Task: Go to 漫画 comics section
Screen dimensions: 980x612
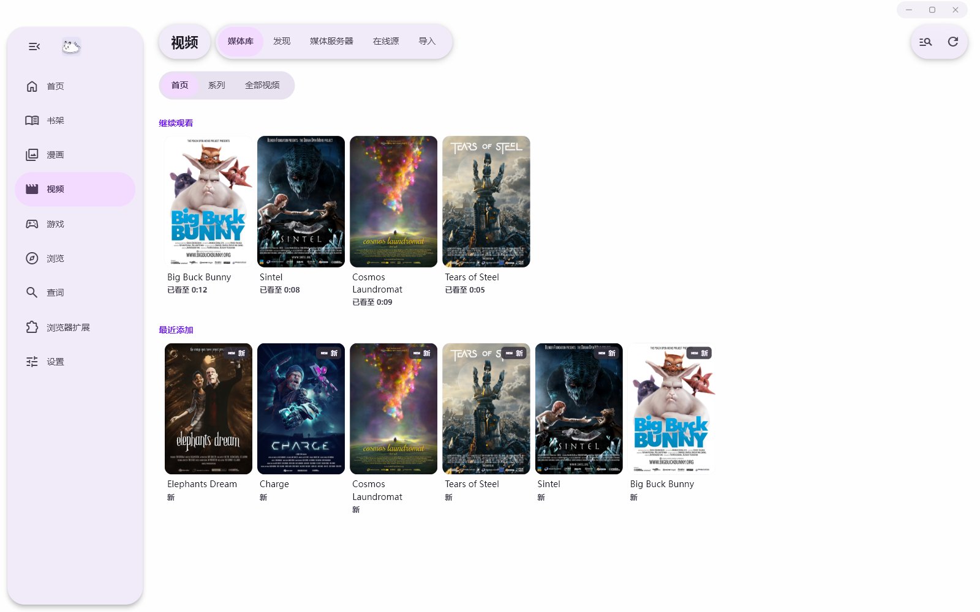Action: 75,155
